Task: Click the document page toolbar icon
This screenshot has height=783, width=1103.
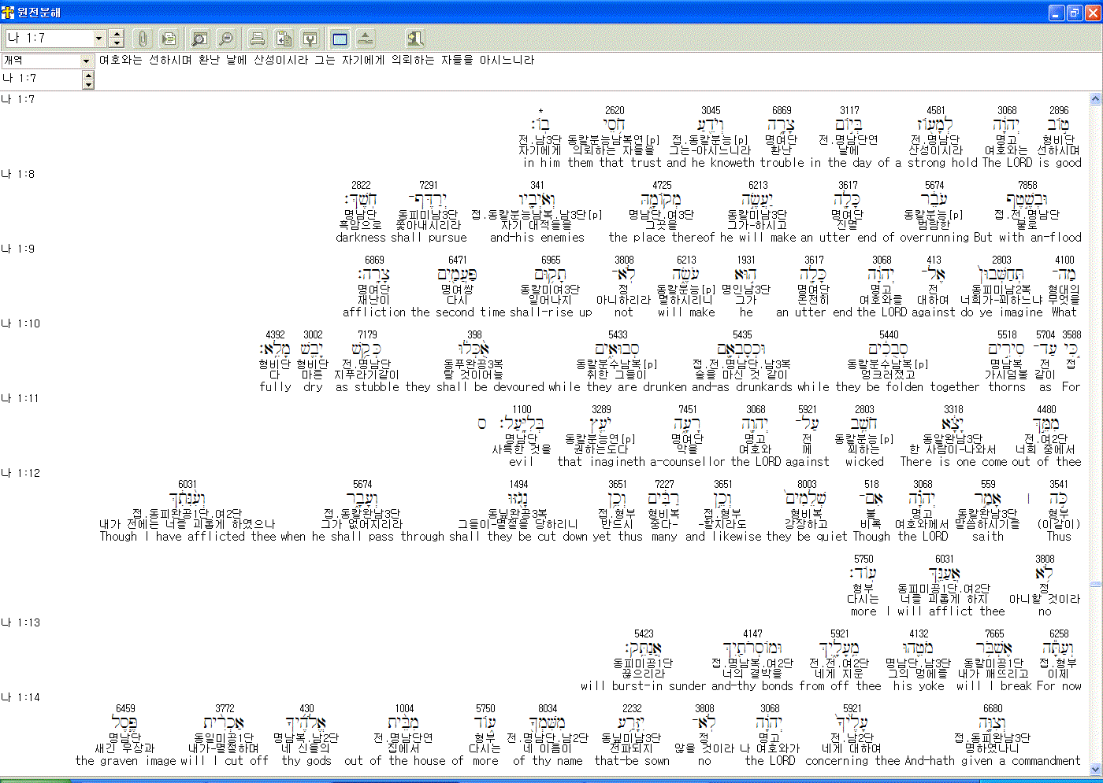Action: [x=168, y=39]
